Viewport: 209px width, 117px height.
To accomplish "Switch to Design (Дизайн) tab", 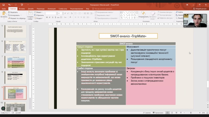I will [31, 9].
